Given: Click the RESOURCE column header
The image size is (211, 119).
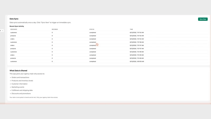Looking at the screenshot, I should [x=14, y=29].
